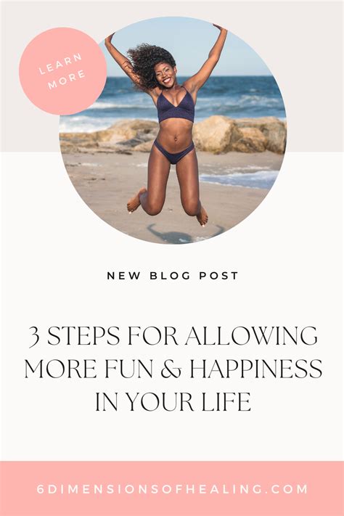Image resolution: width=344 pixels, height=516 pixels.
Task: Click the pink Learn More circle
Action: pos(62,71)
